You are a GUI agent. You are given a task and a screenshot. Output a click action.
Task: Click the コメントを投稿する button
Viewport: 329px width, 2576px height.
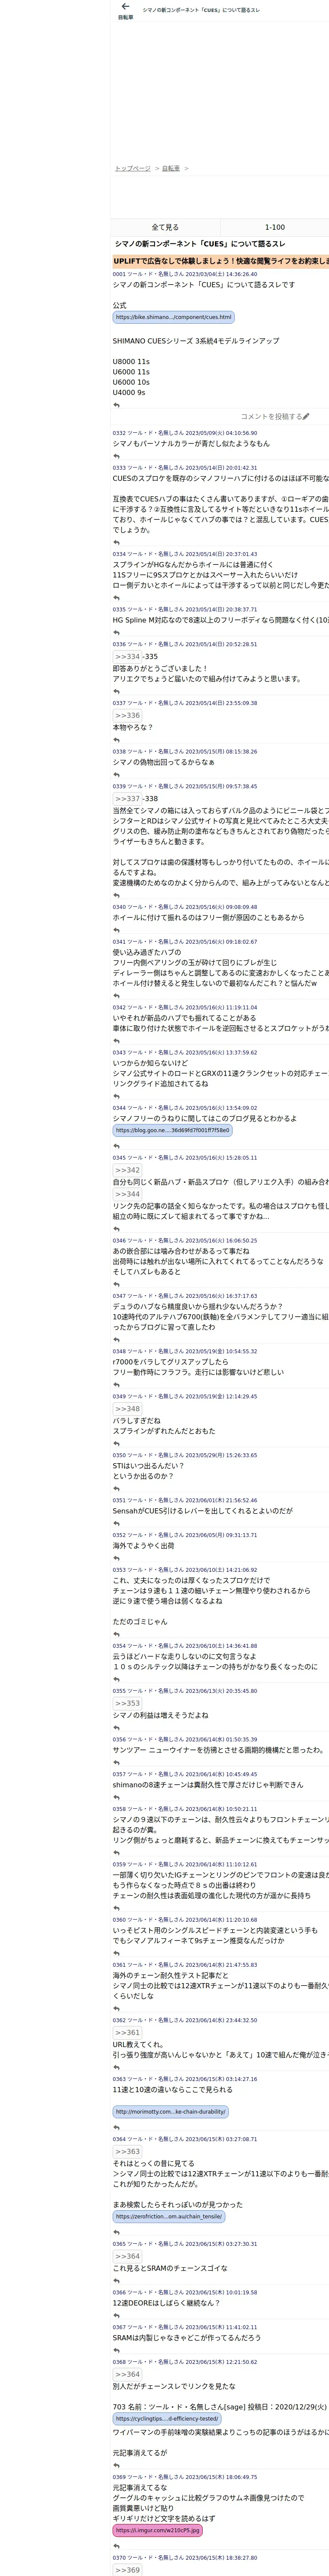pyautogui.click(x=275, y=416)
